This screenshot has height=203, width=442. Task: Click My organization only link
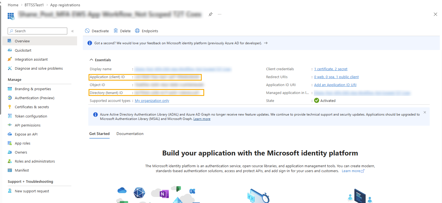(x=152, y=101)
